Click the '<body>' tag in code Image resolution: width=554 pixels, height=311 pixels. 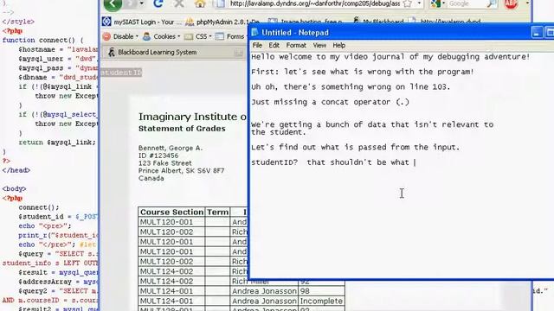click(x=14, y=188)
